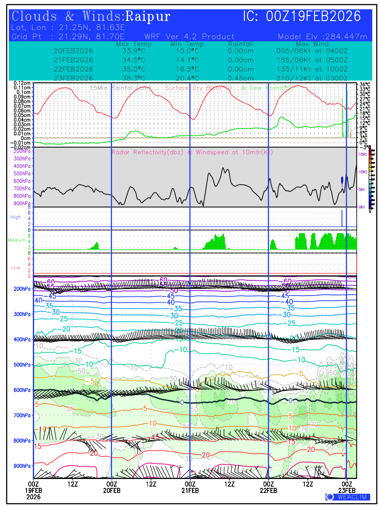The image size is (379, 506).
Task: Click the 005/06Kt at 0400Z max wind entry
Action: pyautogui.click(x=309, y=51)
